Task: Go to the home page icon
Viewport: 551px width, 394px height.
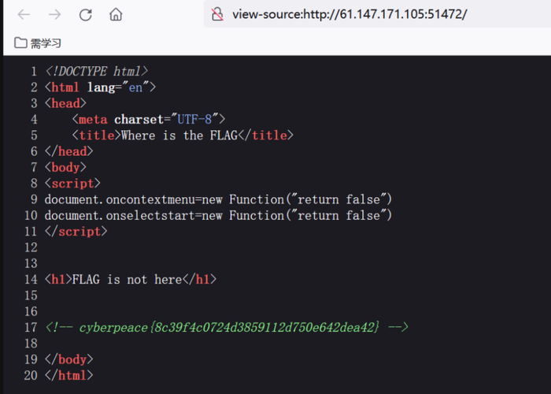Action: point(116,14)
